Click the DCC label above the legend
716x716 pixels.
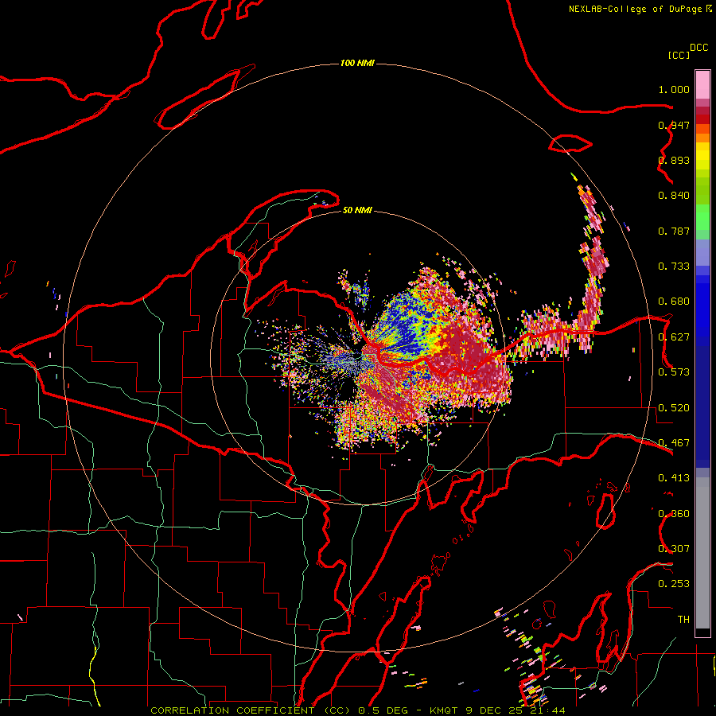(x=698, y=48)
